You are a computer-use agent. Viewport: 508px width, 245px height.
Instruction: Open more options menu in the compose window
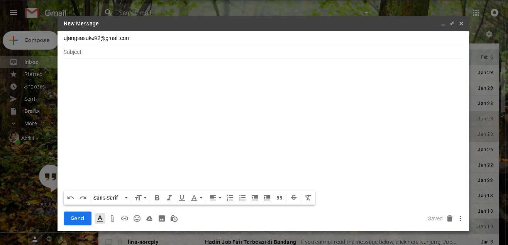(x=461, y=218)
